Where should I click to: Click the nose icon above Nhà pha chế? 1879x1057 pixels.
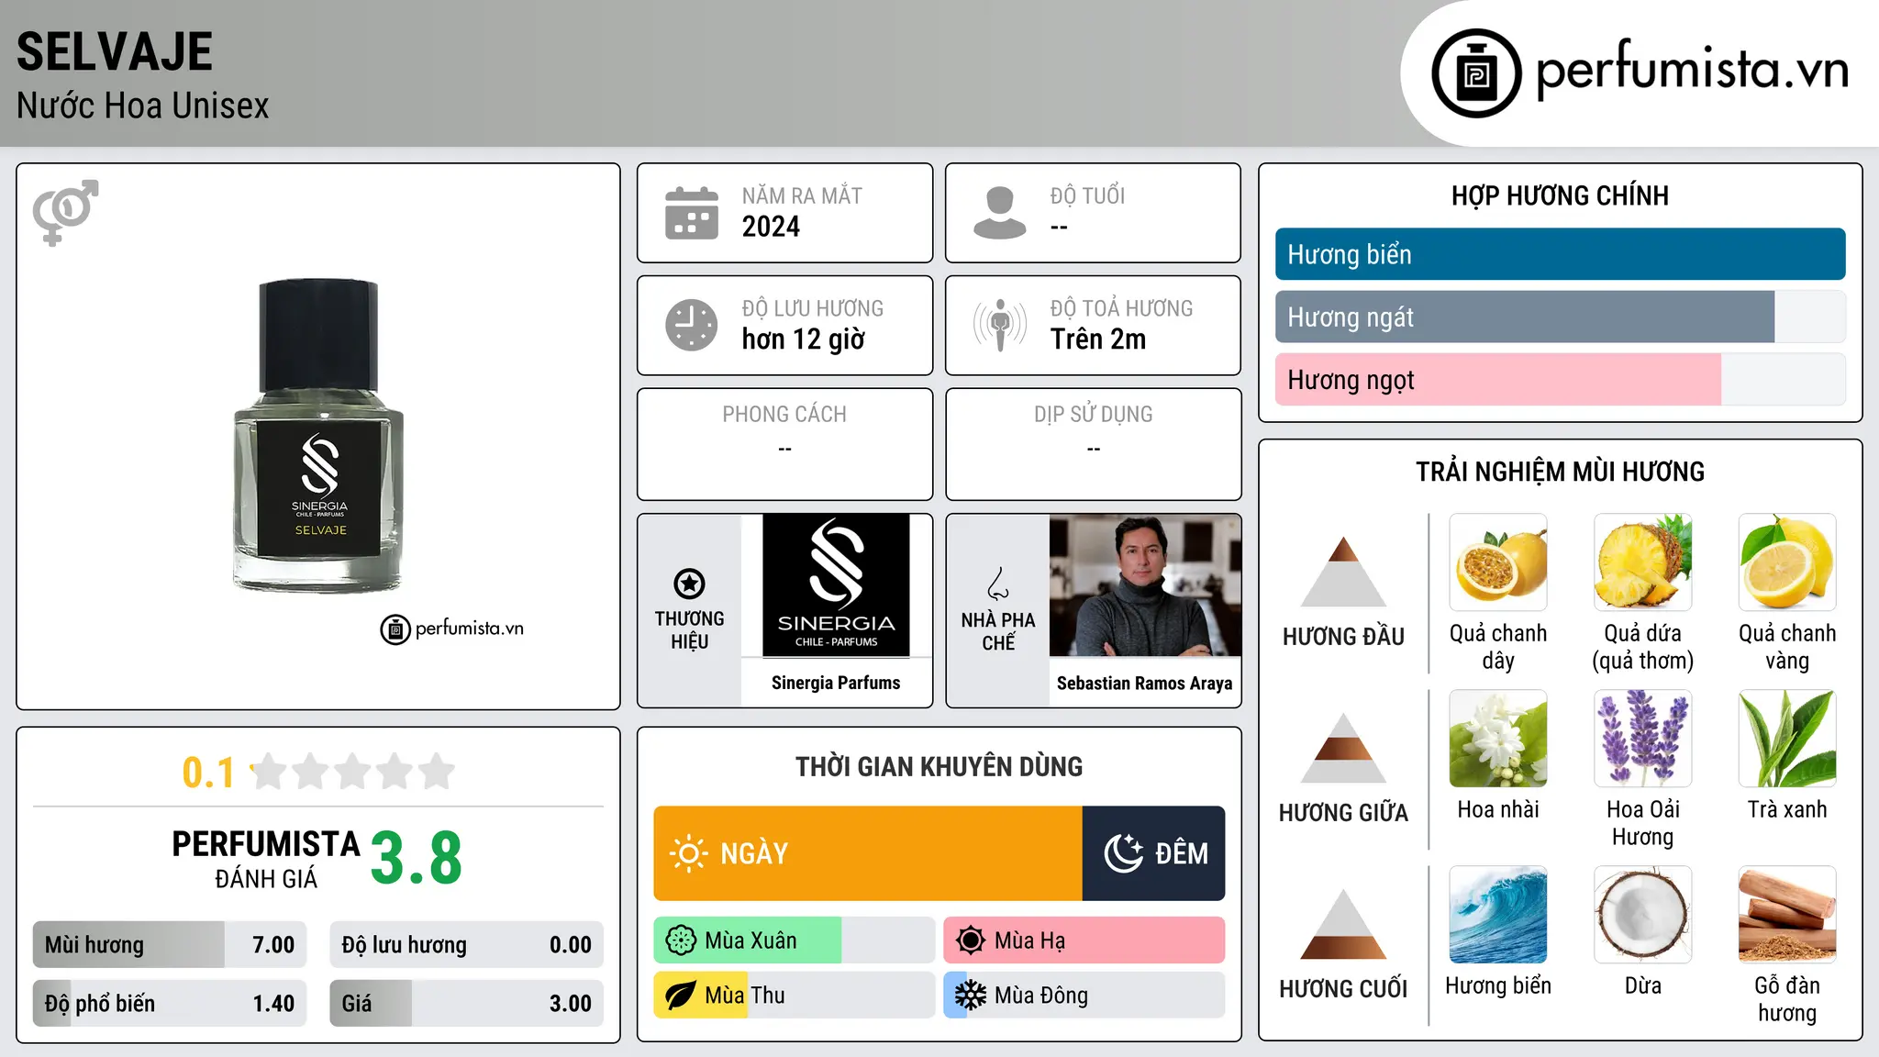tap(998, 584)
